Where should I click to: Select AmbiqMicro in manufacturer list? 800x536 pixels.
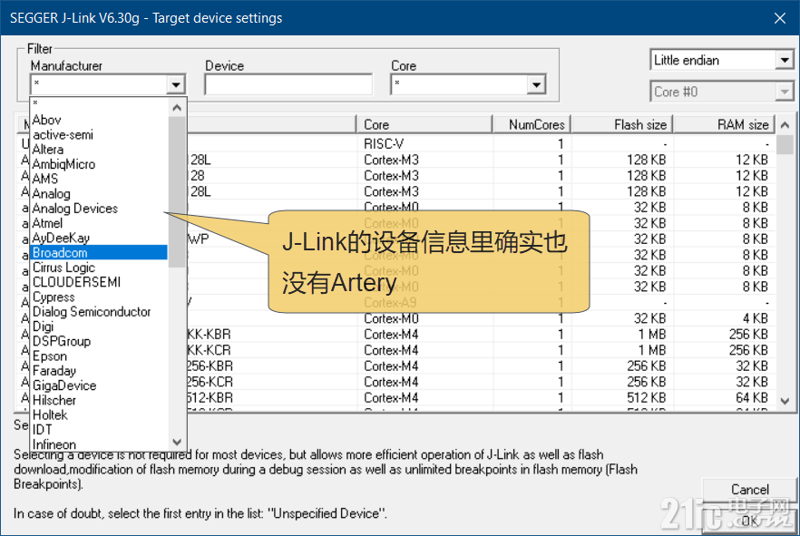[x=99, y=164]
